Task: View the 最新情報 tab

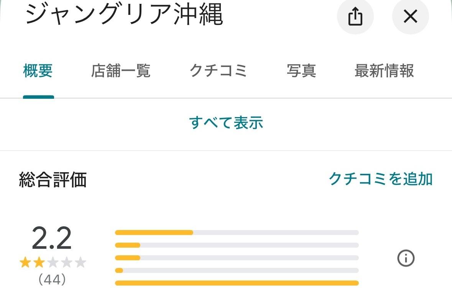Action: [383, 71]
